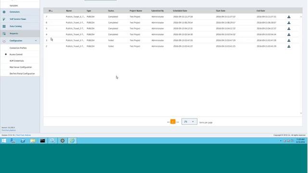Select scheduled date 2016-09-15 04:12:31 cell
Screen dimensions: 308x173
click(x=183, y=28)
